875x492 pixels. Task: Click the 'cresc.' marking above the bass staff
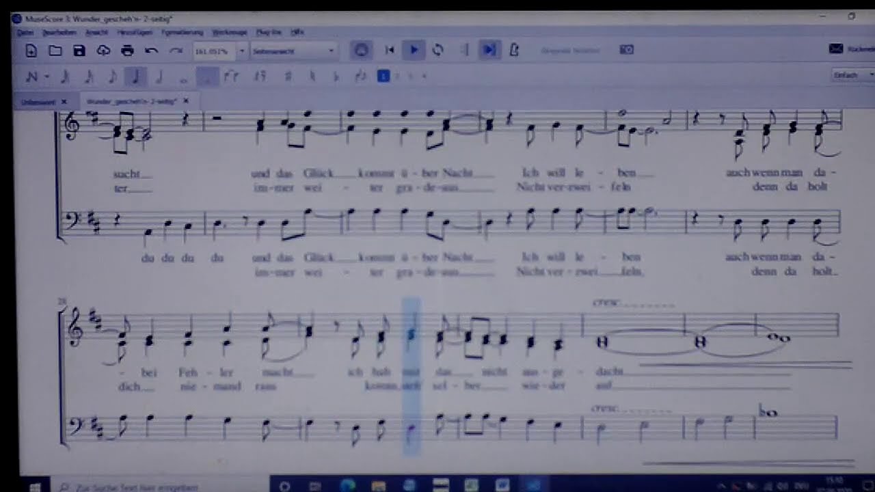coord(606,408)
